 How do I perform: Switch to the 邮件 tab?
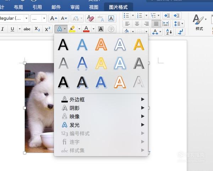pos(56,7)
